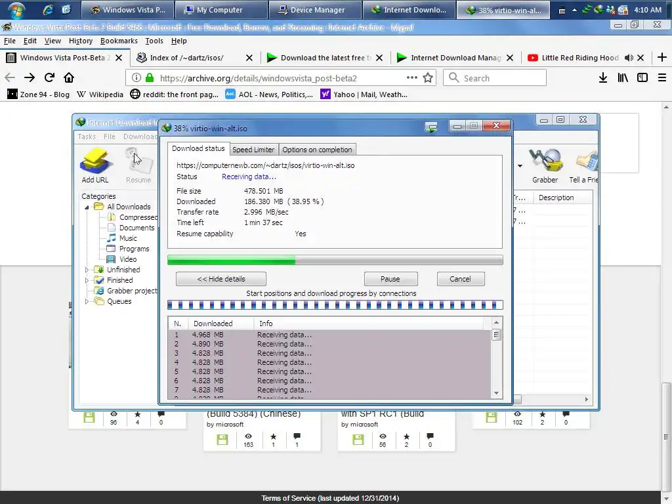
Task: Open the IDM toolbar overflow dropdown arrow
Action: [520, 166]
